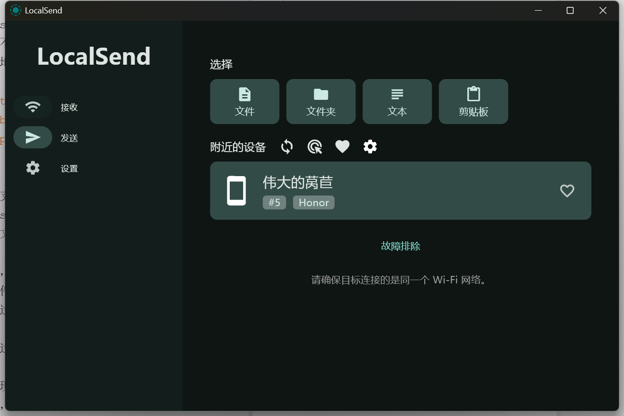Click the 附近的设备 heading

coord(238,147)
